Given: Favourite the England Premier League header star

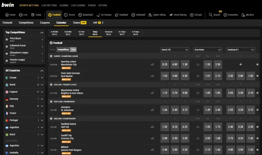Looking at the screenshot, I should coord(51,85).
